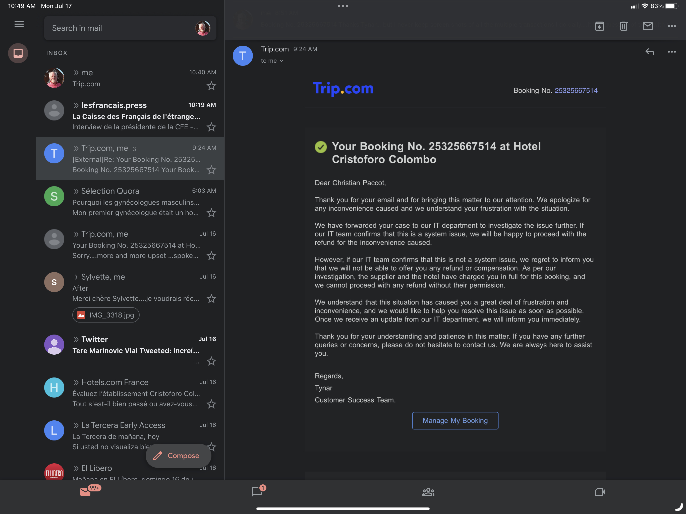The image size is (686, 514).
Task: Expand the 'to me' recipient details
Action: pyautogui.click(x=272, y=61)
